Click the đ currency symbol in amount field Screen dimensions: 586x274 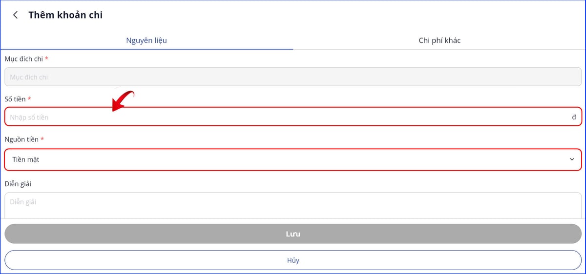click(574, 117)
